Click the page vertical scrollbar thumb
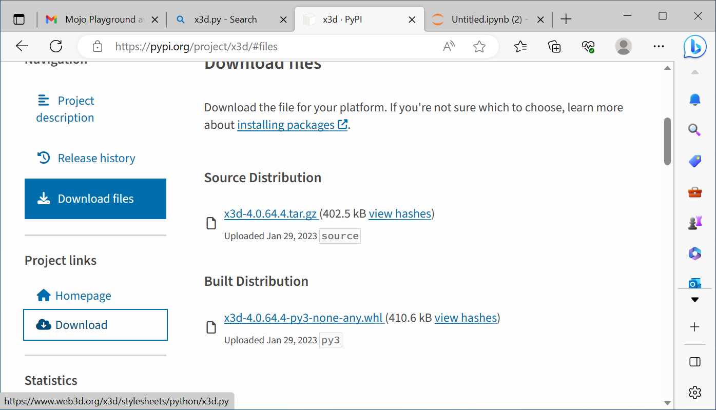The width and height of the screenshot is (716, 410). coord(667,141)
